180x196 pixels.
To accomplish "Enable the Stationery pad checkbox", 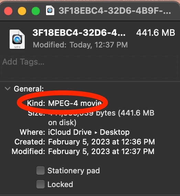I will [41, 171].
